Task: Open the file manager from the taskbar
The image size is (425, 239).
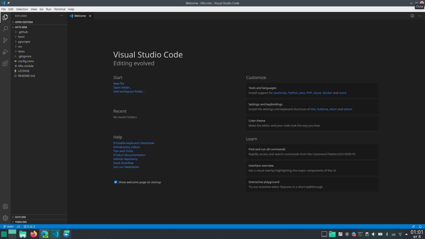Action: coord(23,234)
